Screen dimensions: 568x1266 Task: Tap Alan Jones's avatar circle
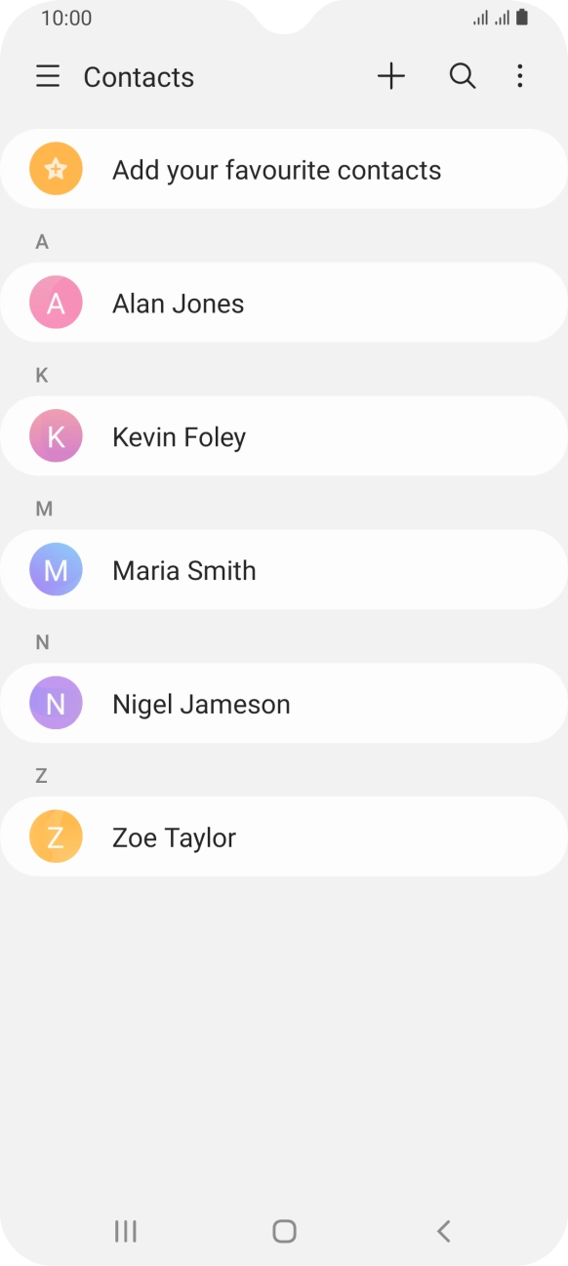click(x=56, y=303)
